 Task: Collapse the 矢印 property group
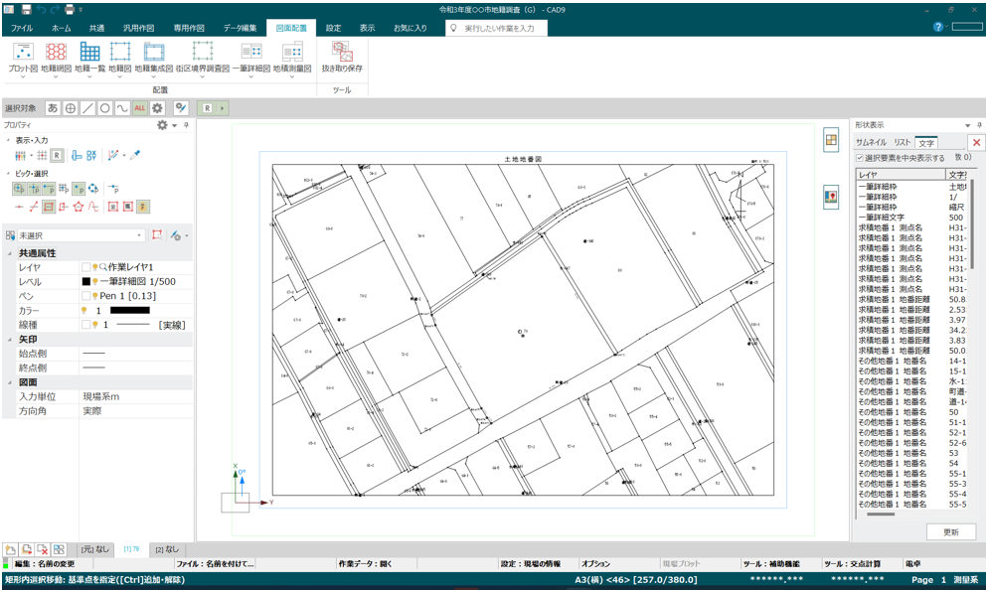click(x=9, y=339)
